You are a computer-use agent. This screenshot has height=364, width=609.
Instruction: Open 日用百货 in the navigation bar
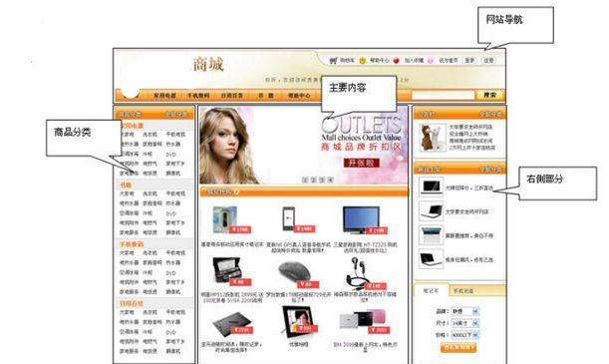tap(232, 95)
